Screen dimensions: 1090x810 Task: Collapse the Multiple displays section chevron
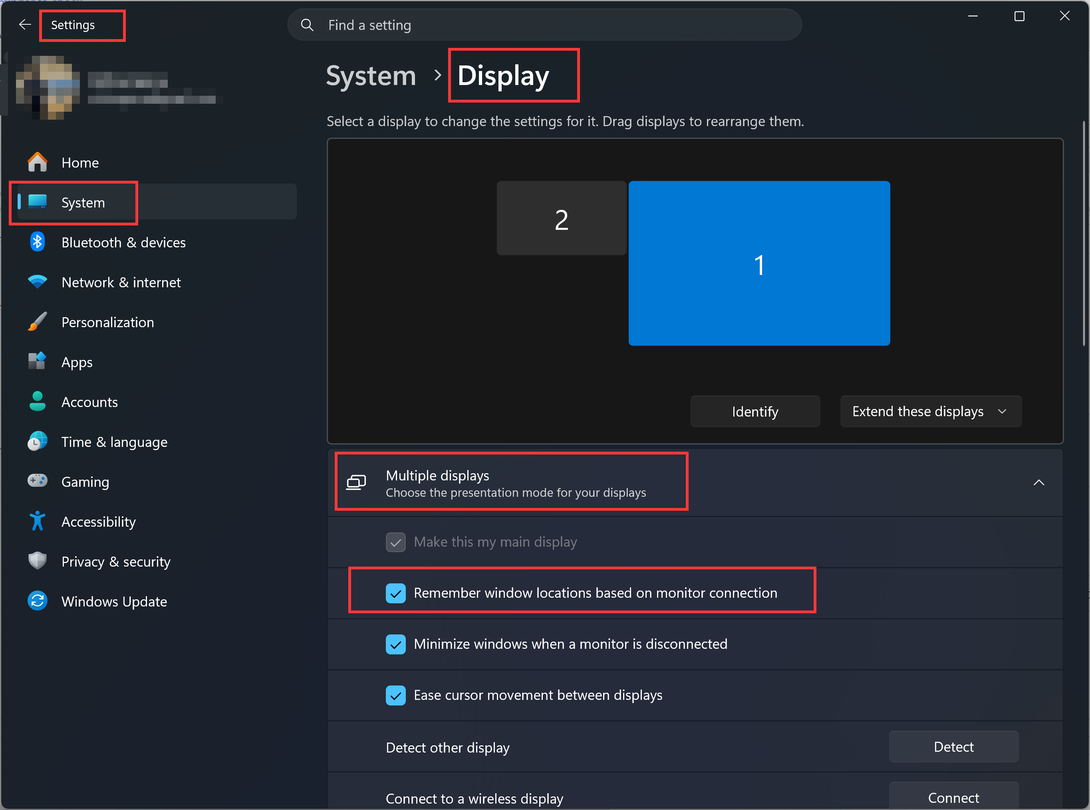(x=1038, y=483)
